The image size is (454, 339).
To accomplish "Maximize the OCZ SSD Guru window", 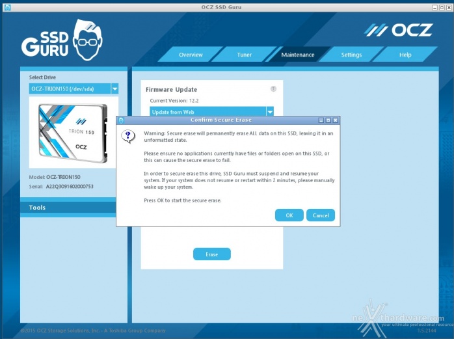I will [x=442, y=8].
